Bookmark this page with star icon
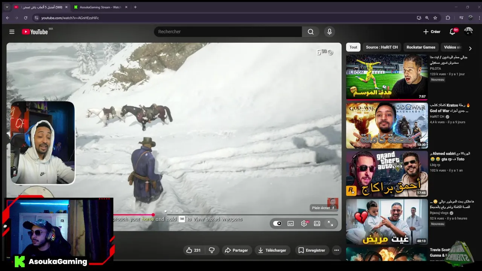 tap(435, 18)
